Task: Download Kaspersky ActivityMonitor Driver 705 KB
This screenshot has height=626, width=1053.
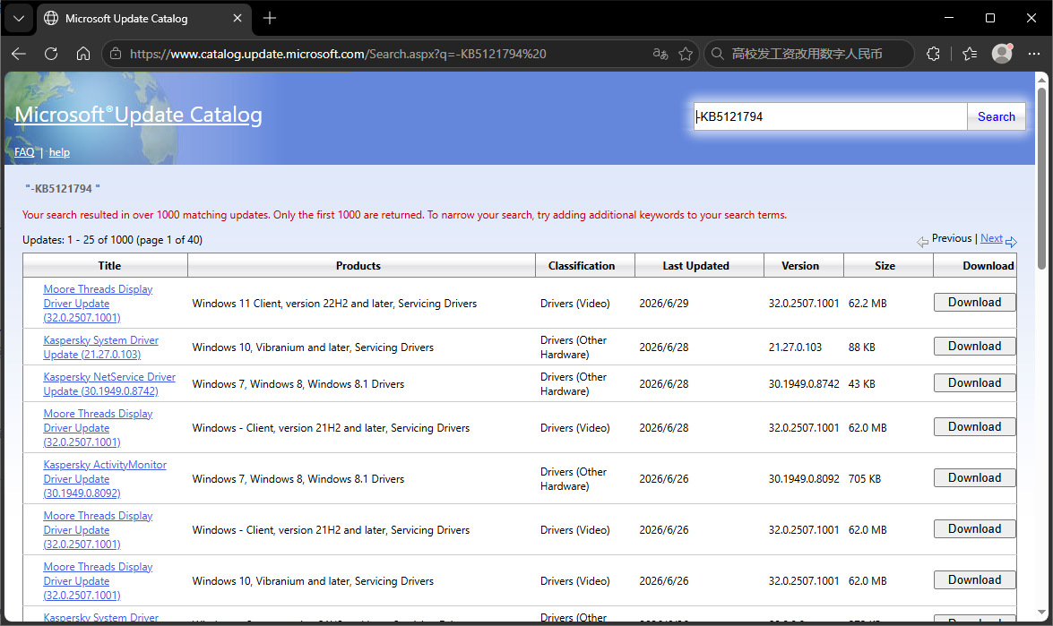Action: [974, 477]
